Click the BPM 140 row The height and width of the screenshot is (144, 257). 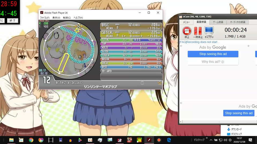(x=131, y=67)
